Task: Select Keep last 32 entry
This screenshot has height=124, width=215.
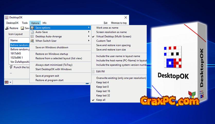Action: (x=103, y=96)
